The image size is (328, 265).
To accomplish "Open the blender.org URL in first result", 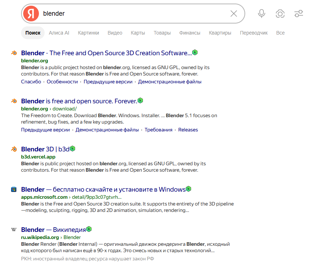I will click(x=35, y=61).
